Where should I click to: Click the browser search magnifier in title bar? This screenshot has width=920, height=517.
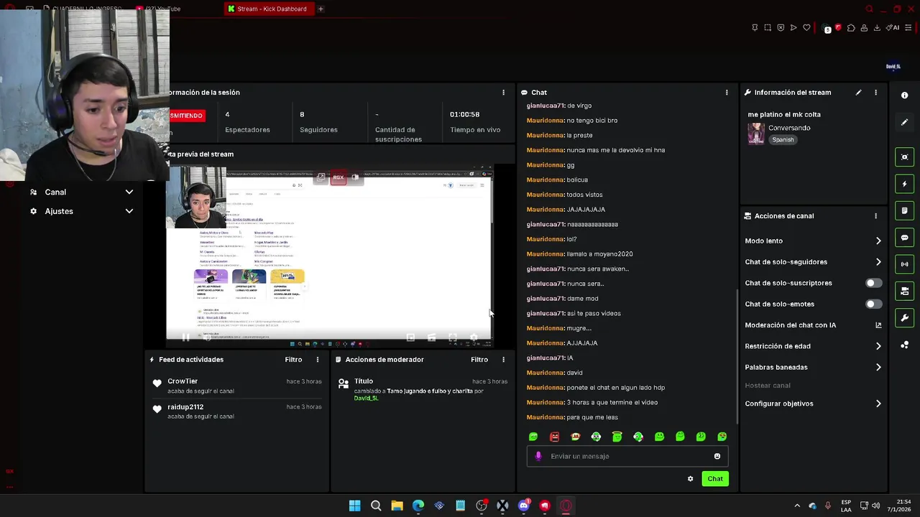pos(869,9)
